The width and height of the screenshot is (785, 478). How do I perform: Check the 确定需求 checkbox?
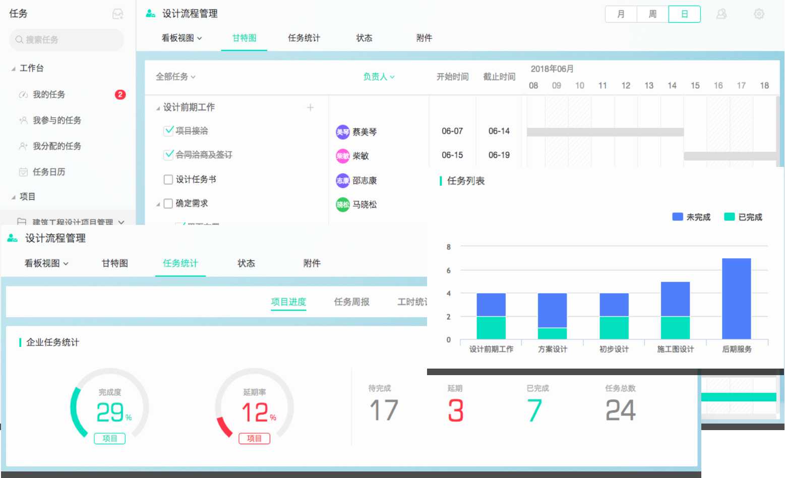click(168, 203)
